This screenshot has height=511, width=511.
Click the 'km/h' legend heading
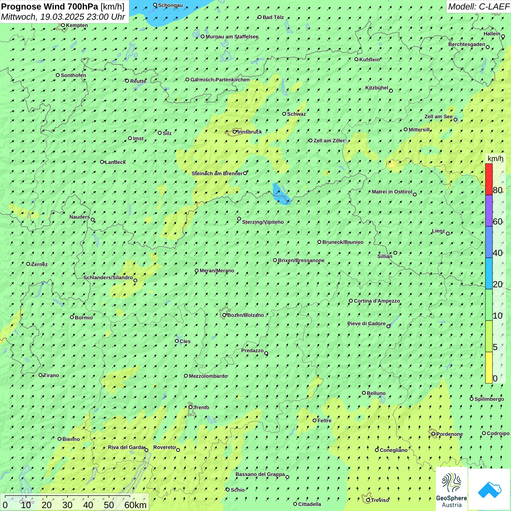pos(495,158)
